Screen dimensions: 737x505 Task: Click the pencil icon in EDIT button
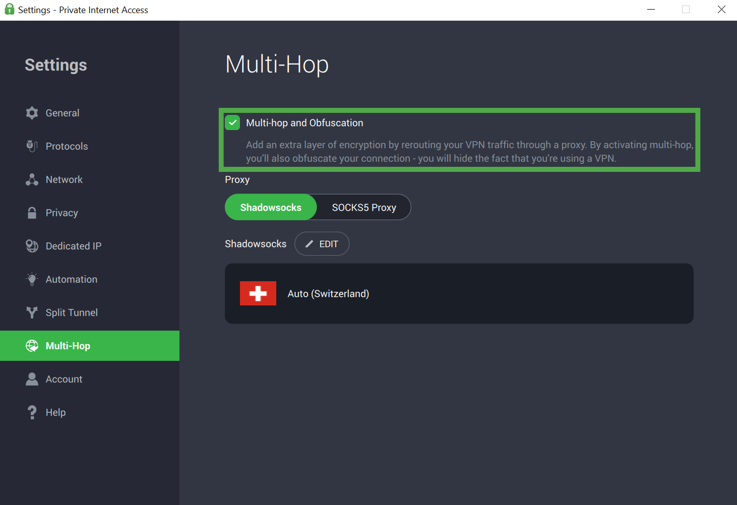[309, 244]
